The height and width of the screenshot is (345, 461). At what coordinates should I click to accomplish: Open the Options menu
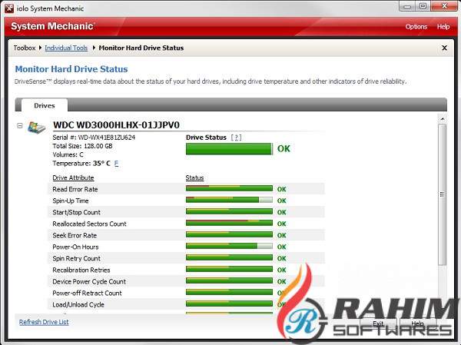(416, 27)
